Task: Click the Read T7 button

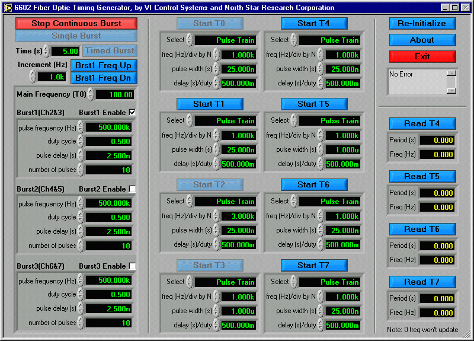Action: tap(422, 282)
